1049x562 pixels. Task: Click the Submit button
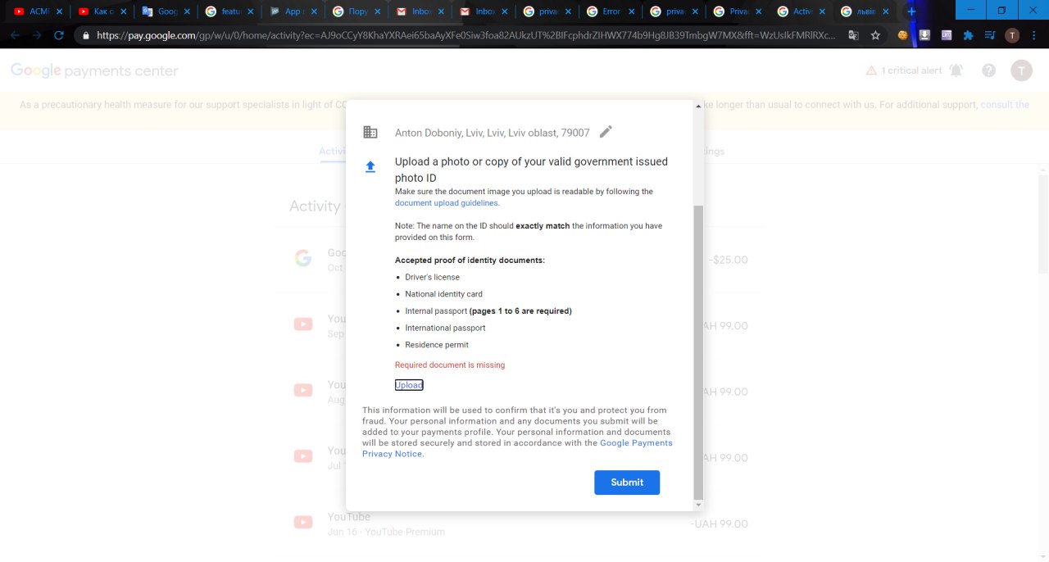pos(627,483)
